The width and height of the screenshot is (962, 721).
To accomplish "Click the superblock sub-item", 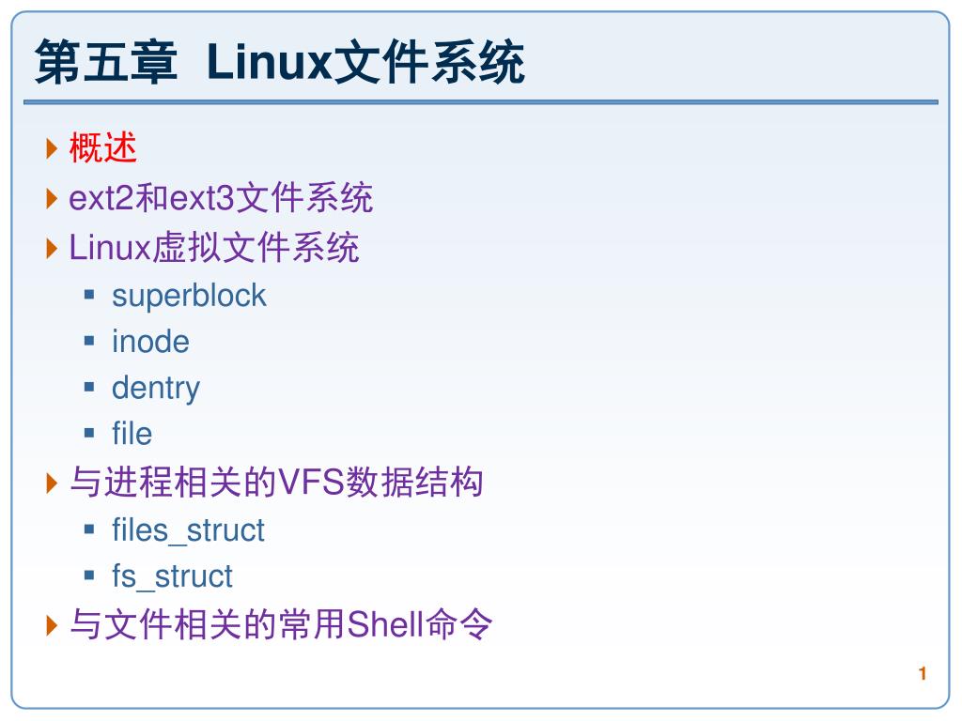I will (x=189, y=296).
